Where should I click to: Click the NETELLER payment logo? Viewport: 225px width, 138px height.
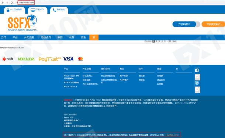point(26,59)
